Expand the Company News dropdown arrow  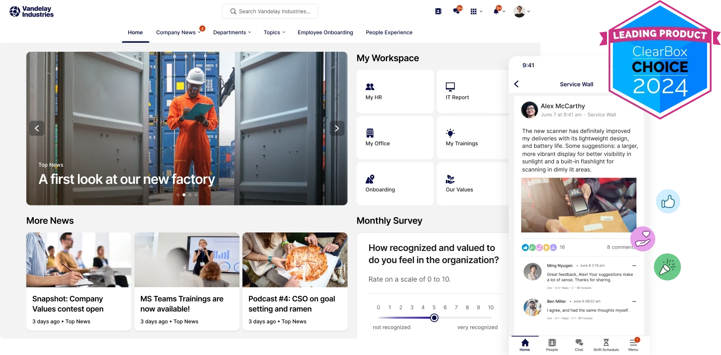click(199, 32)
